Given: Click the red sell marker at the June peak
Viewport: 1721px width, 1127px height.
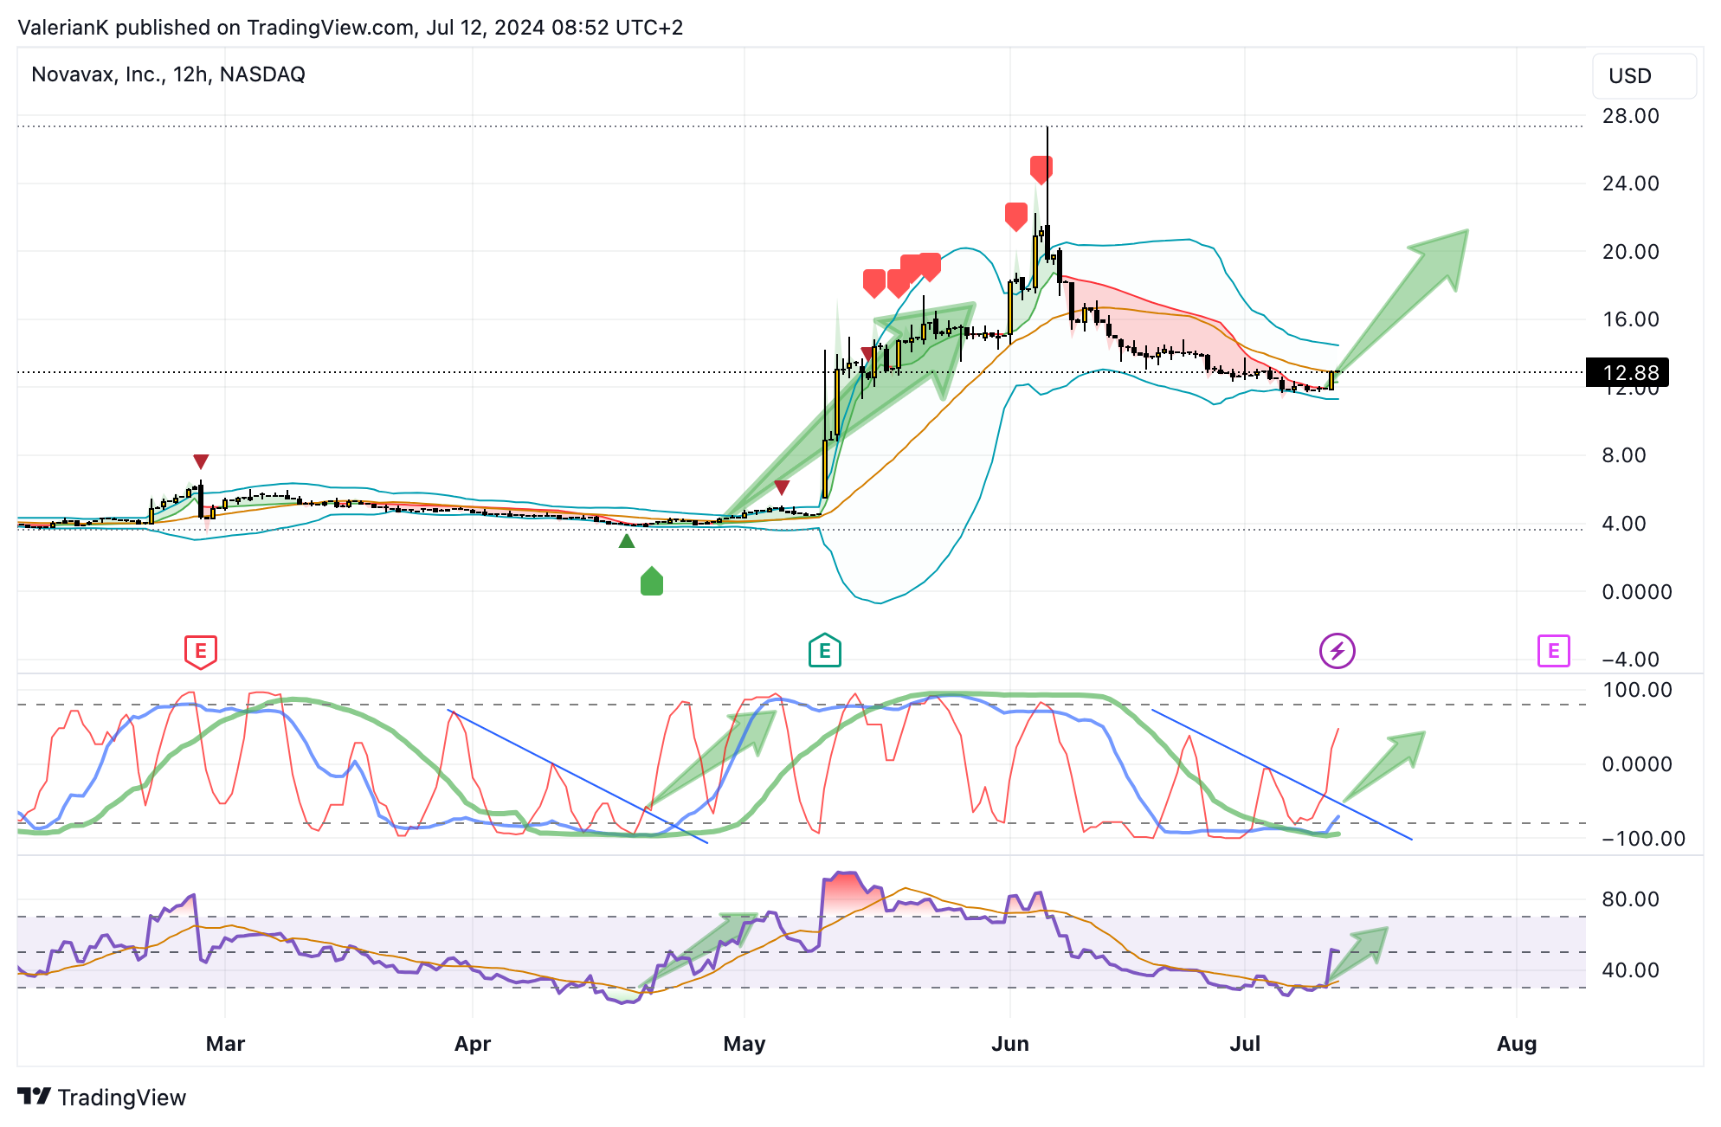Looking at the screenshot, I should [1041, 170].
